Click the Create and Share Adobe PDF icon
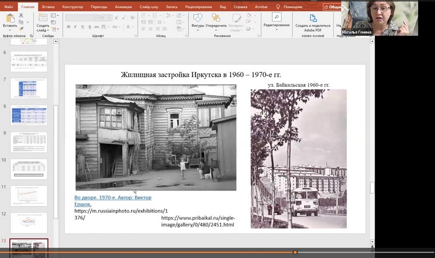The height and width of the screenshot is (258, 435). (x=313, y=18)
